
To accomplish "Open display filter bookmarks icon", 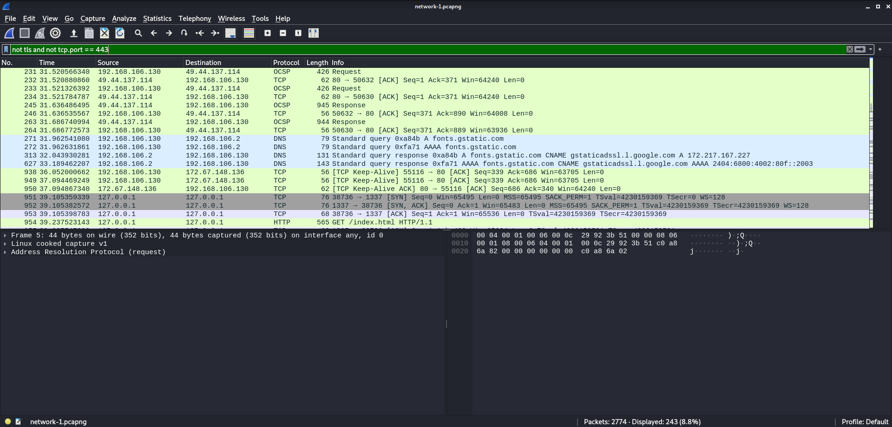I will [6, 49].
